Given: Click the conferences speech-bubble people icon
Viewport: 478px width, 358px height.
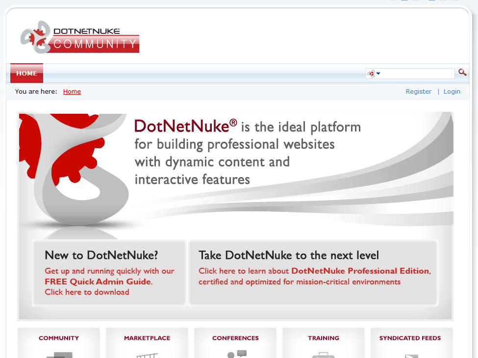Looking at the screenshot, I should point(237,354).
